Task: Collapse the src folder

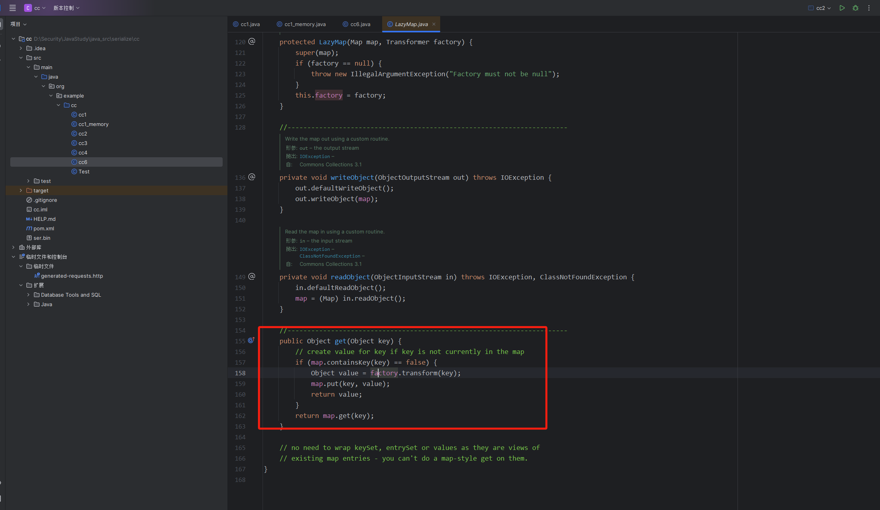Action: coord(21,58)
